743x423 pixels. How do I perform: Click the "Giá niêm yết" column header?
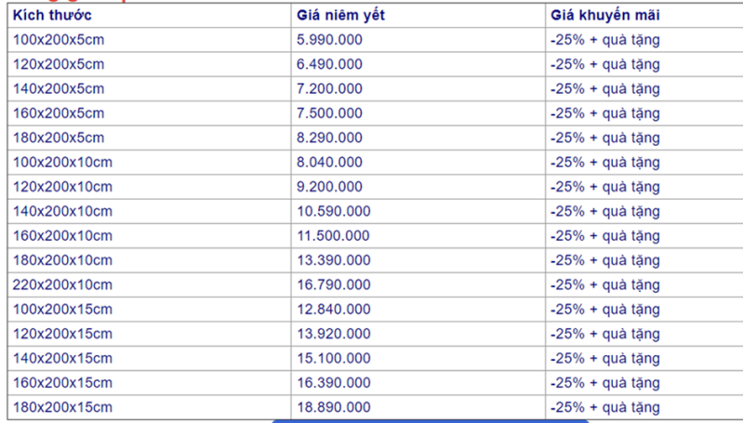[x=340, y=16]
